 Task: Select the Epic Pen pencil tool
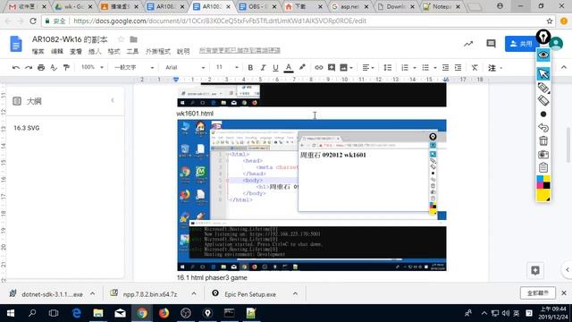pos(543,88)
